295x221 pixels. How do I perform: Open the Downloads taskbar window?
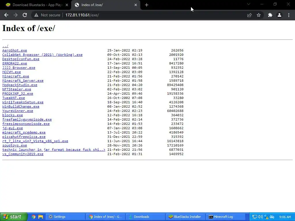145,217
